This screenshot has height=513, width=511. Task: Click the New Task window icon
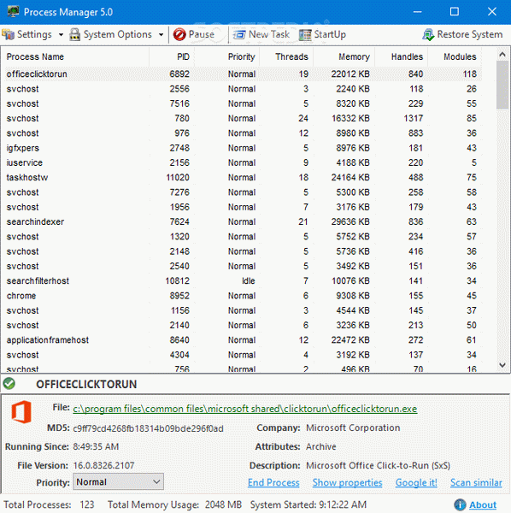[239, 34]
